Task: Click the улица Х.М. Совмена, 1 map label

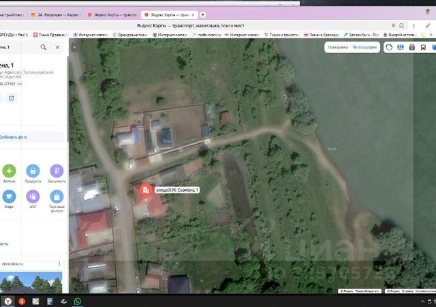Action: (177, 190)
